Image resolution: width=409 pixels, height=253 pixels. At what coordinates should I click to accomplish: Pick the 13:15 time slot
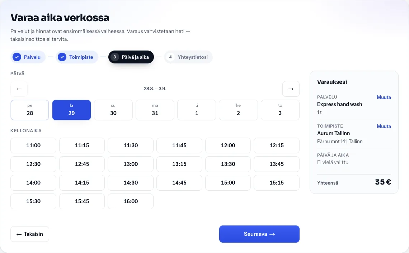coord(179,164)
